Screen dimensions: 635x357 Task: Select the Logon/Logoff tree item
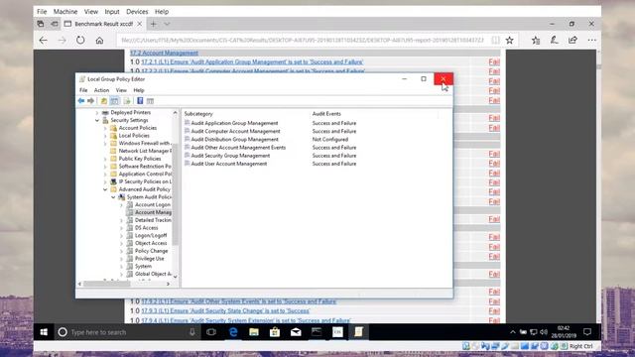[x=151, y=236]
